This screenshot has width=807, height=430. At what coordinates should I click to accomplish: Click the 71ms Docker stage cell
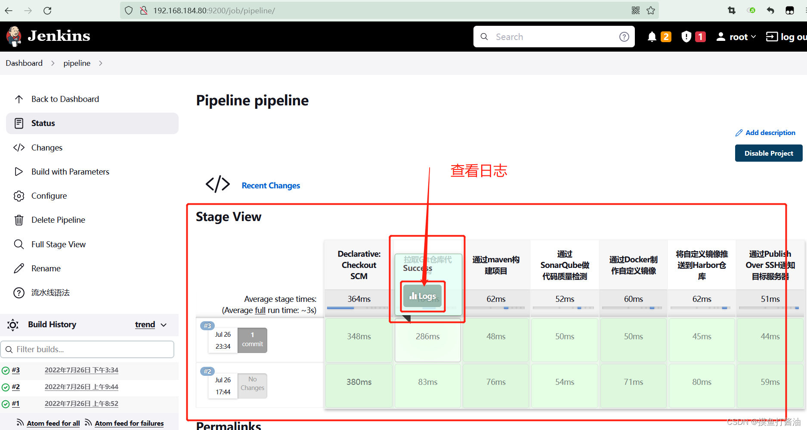tap(634, 386)
